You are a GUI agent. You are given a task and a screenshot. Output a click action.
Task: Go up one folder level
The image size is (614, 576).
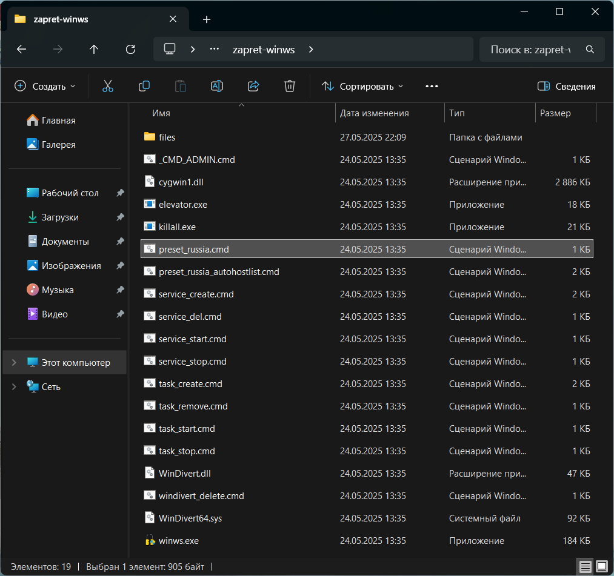[x=94, y=50]
